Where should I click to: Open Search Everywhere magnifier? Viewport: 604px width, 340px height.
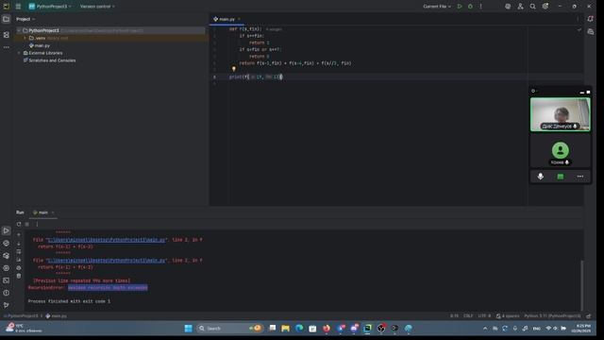click(532, 7)
